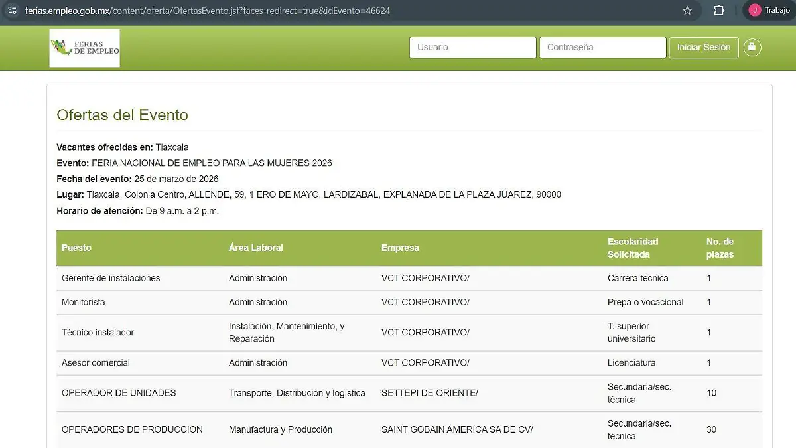Bookmark this page with the star icon
796x448 pixels.
click(687, 11)
